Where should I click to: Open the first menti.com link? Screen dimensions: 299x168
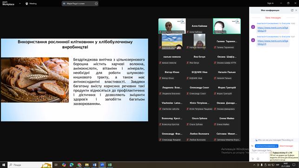[272, 29]
